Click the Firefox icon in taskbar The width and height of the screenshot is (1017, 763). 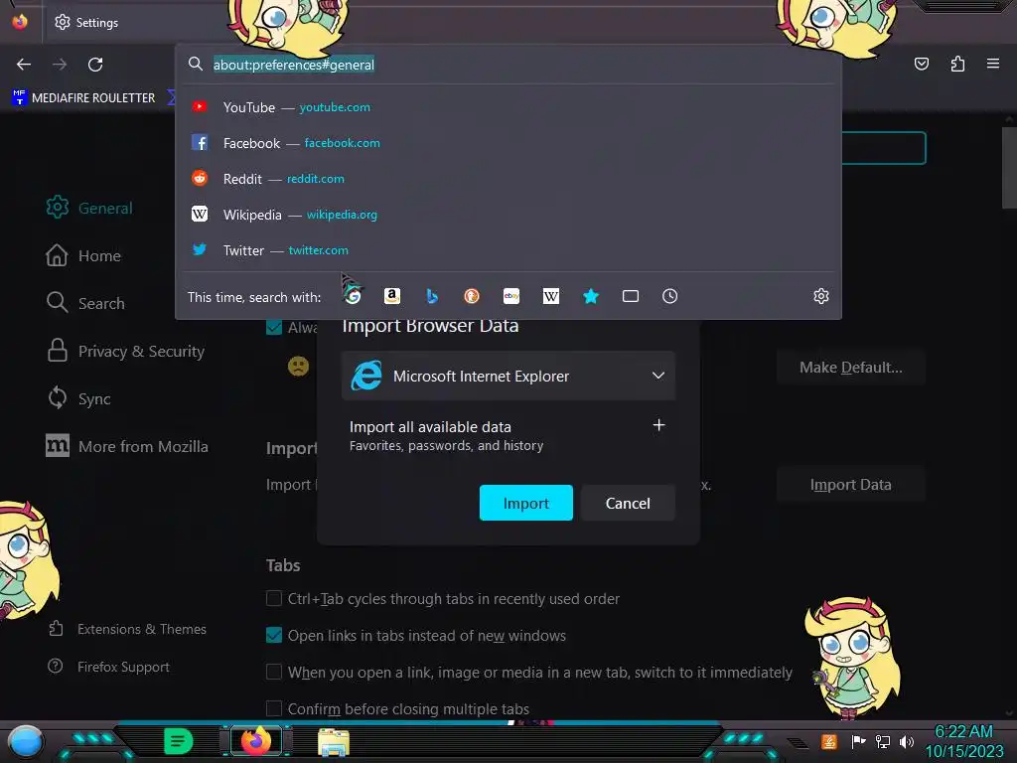tap(256, 741)
